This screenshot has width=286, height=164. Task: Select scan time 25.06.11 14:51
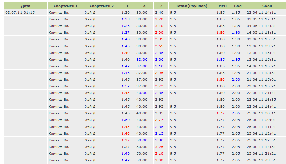(261, 147)
